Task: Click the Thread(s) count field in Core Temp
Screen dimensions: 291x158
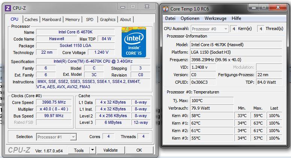Action: (261, 29)
